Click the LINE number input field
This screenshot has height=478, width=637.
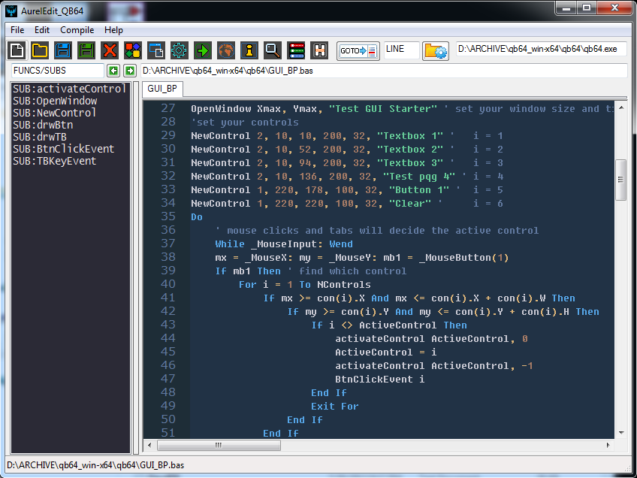(x=401, y=50)
